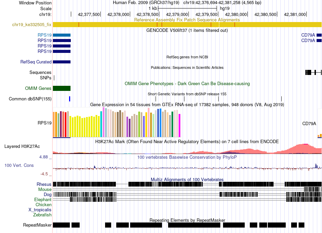Open GTEx Gene Expression in 54 tissues title

[187, 104]
